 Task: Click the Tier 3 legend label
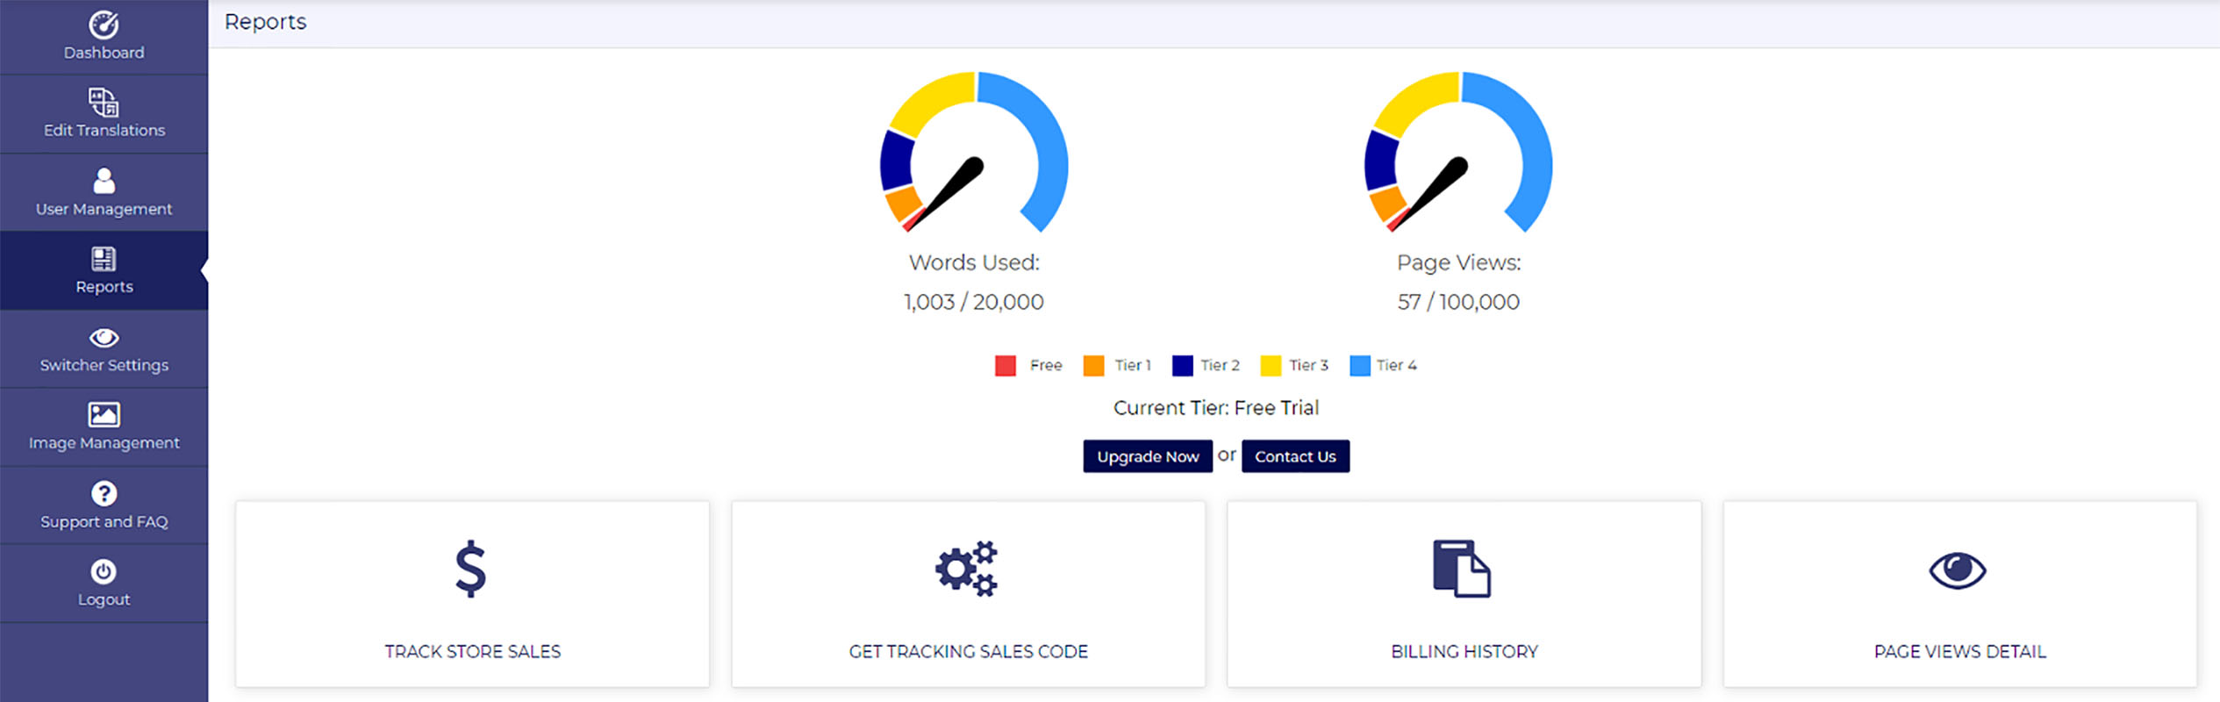1308,366
